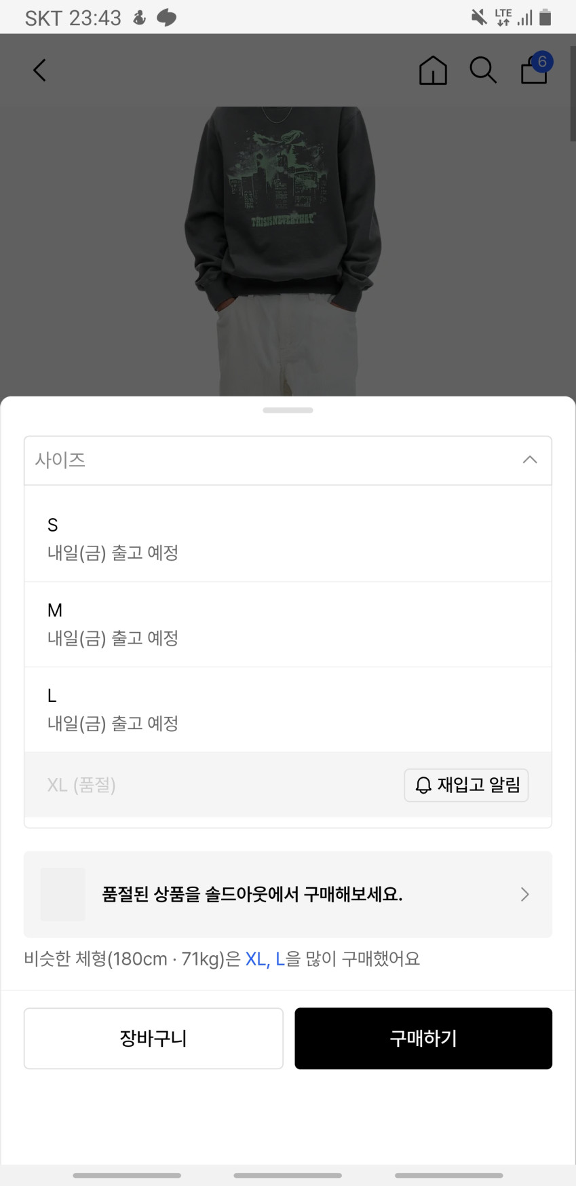
Task: Select size L option
Action: (x=288, y=709)
